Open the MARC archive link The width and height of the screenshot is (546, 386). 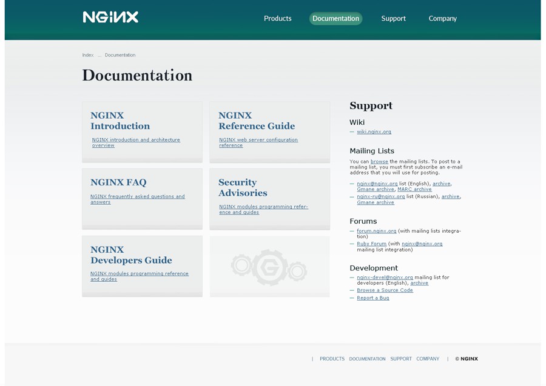click(x=414, y=189)
